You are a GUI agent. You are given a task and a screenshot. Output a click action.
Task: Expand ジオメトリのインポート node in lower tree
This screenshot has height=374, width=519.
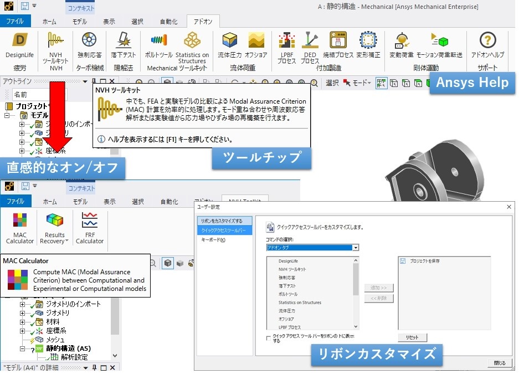(x=22, y=304)
